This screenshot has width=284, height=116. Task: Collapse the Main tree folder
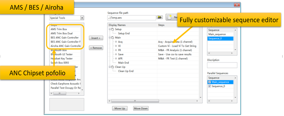[x=110, y=38]
